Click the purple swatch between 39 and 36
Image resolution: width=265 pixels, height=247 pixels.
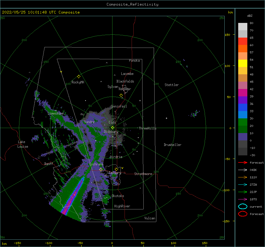243,100
